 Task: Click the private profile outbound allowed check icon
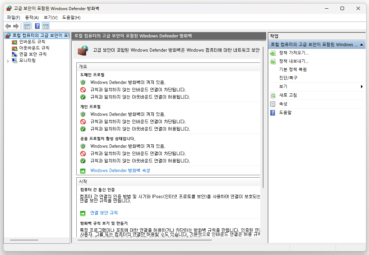click(x=83, y=129)
